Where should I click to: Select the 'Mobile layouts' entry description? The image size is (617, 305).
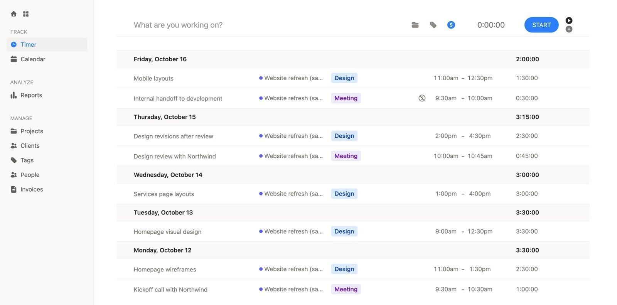(153, 78)
